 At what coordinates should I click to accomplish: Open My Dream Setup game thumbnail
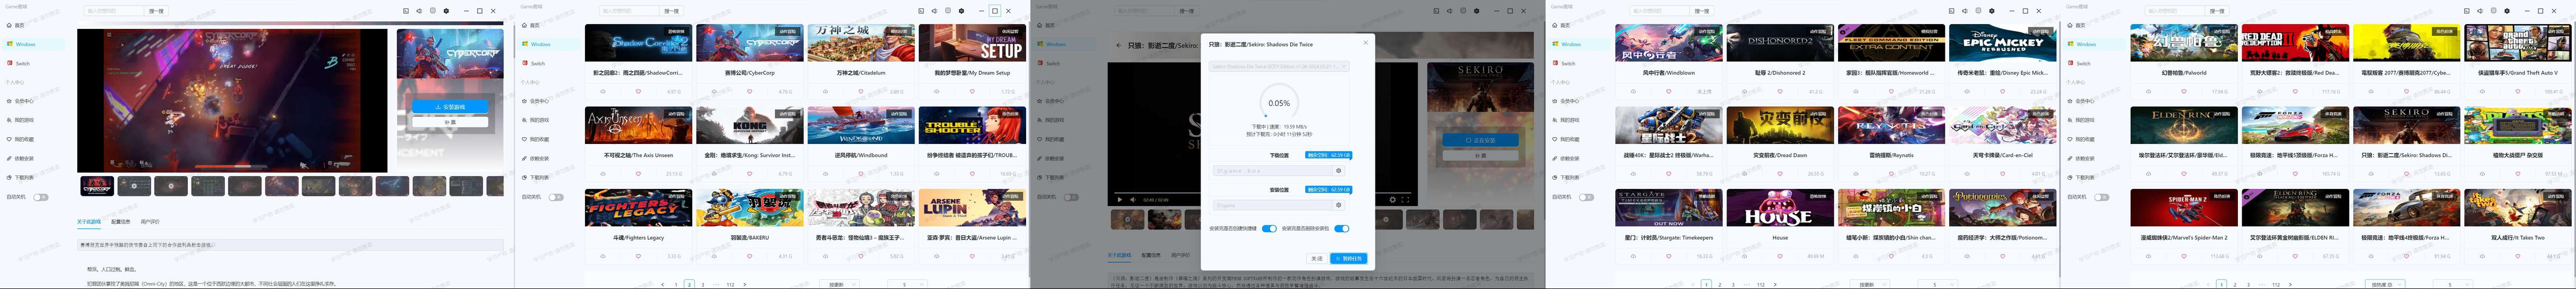tap(972, 44)
